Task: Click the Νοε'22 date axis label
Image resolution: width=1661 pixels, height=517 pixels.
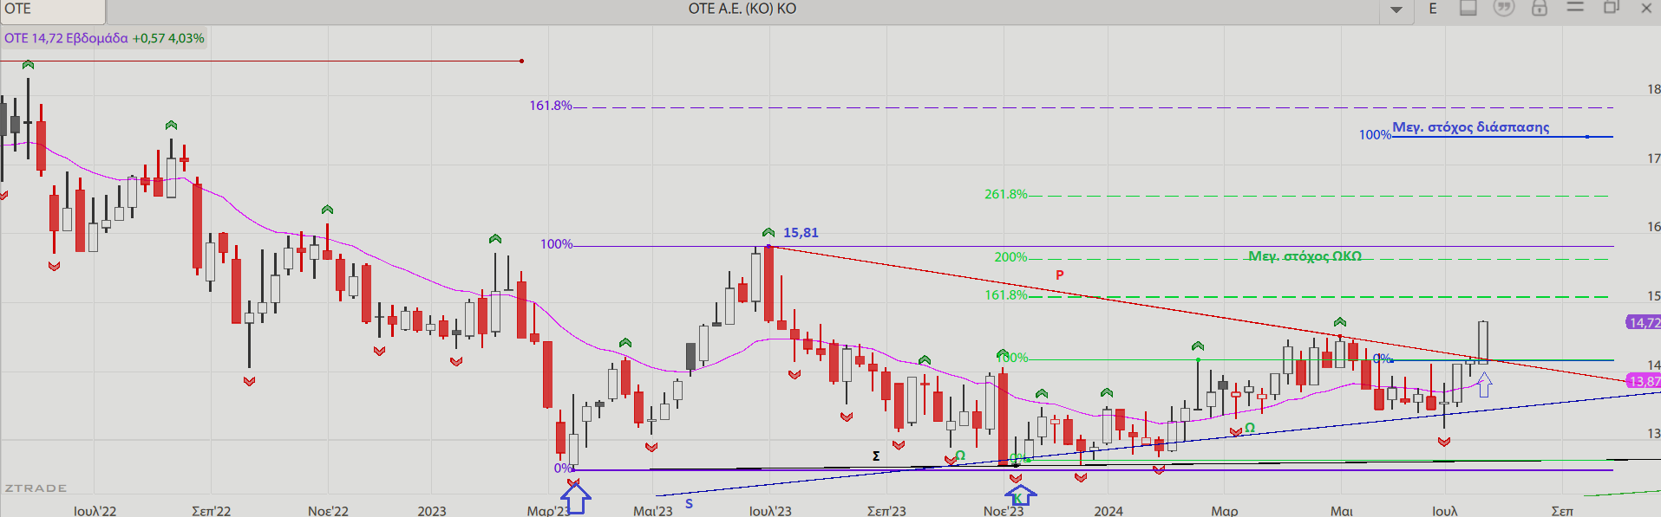Action: [x=328, y=511]
